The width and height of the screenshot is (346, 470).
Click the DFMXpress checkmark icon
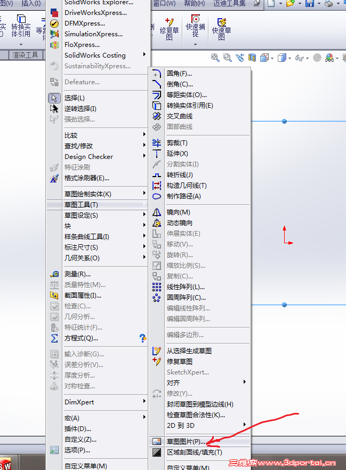pyautogui.click(x=54, y=23)
